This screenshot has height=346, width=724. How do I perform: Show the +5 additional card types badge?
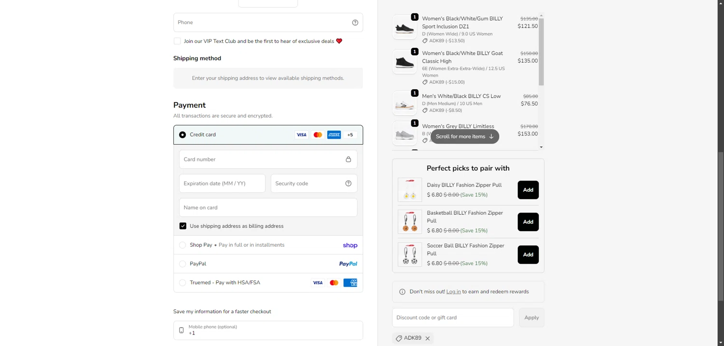point(350,135)
